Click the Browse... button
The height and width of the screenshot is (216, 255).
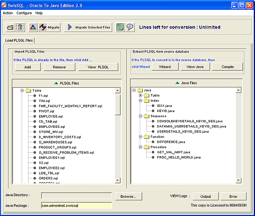(x=128, y=196)
